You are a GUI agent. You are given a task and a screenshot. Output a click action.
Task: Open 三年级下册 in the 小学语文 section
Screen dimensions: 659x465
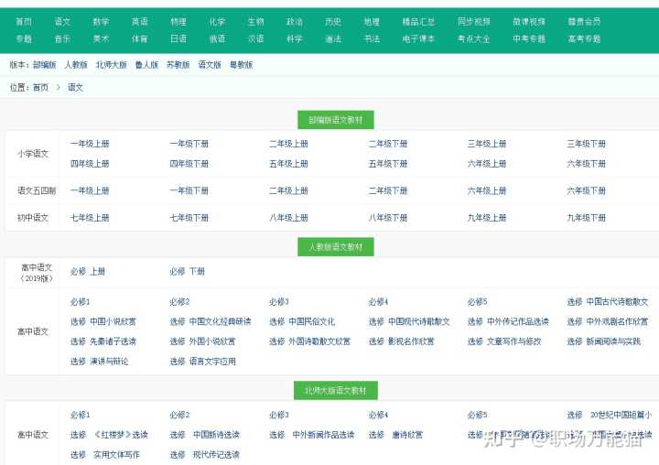pyautogui.click(x=586, y=144)
